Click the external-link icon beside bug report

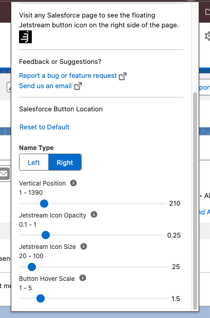(x=123, y=76)
